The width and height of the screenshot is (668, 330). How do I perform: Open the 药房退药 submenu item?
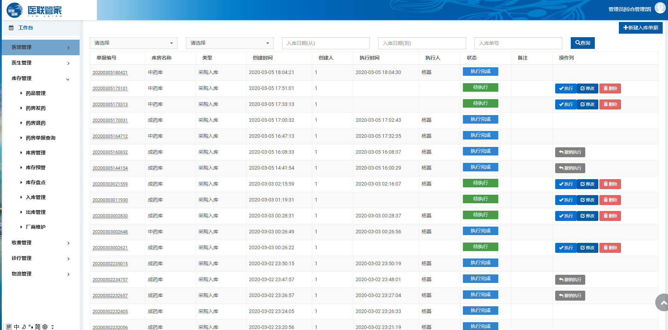pos(35,123)
